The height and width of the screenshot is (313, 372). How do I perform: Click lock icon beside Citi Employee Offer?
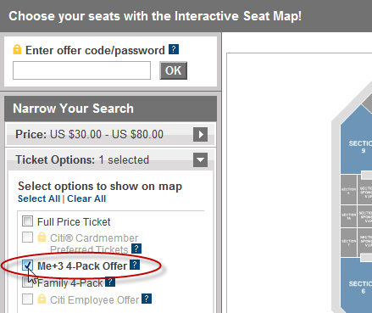click(x=42, y=299)
